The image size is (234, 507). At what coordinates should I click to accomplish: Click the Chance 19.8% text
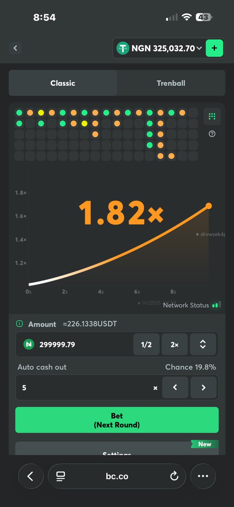191,367
